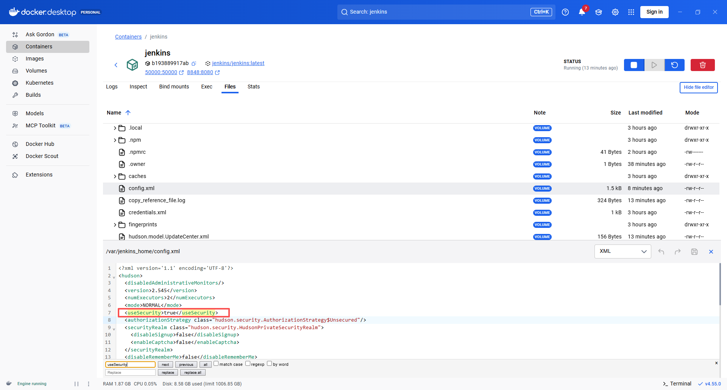Open Docker Desktop settings gear
The height and width of the screenshot is (390, 727).
click(615, 12)
